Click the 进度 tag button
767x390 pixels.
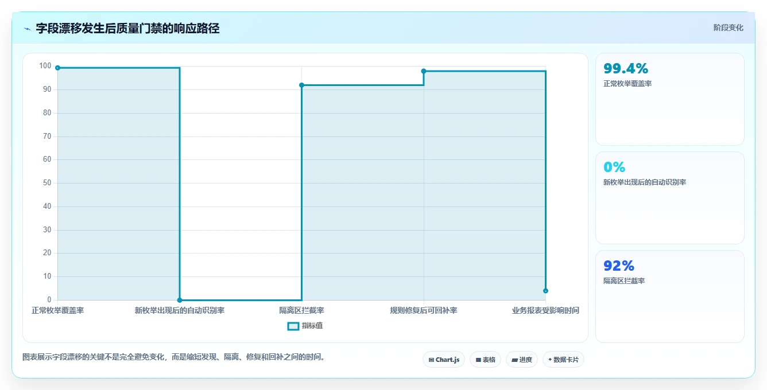point(522,360)
